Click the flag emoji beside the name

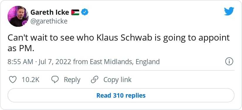pos(75,12)
